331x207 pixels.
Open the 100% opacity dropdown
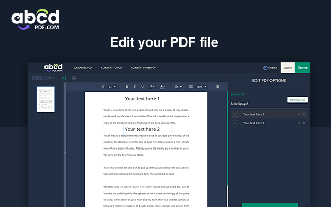202,87
